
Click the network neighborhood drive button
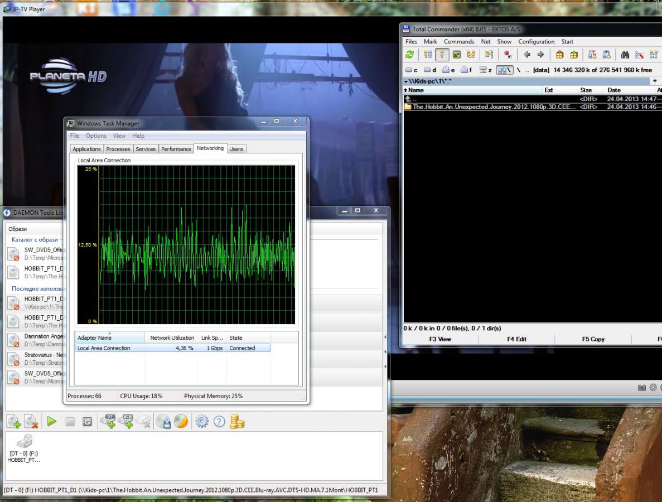pos(505,70)
